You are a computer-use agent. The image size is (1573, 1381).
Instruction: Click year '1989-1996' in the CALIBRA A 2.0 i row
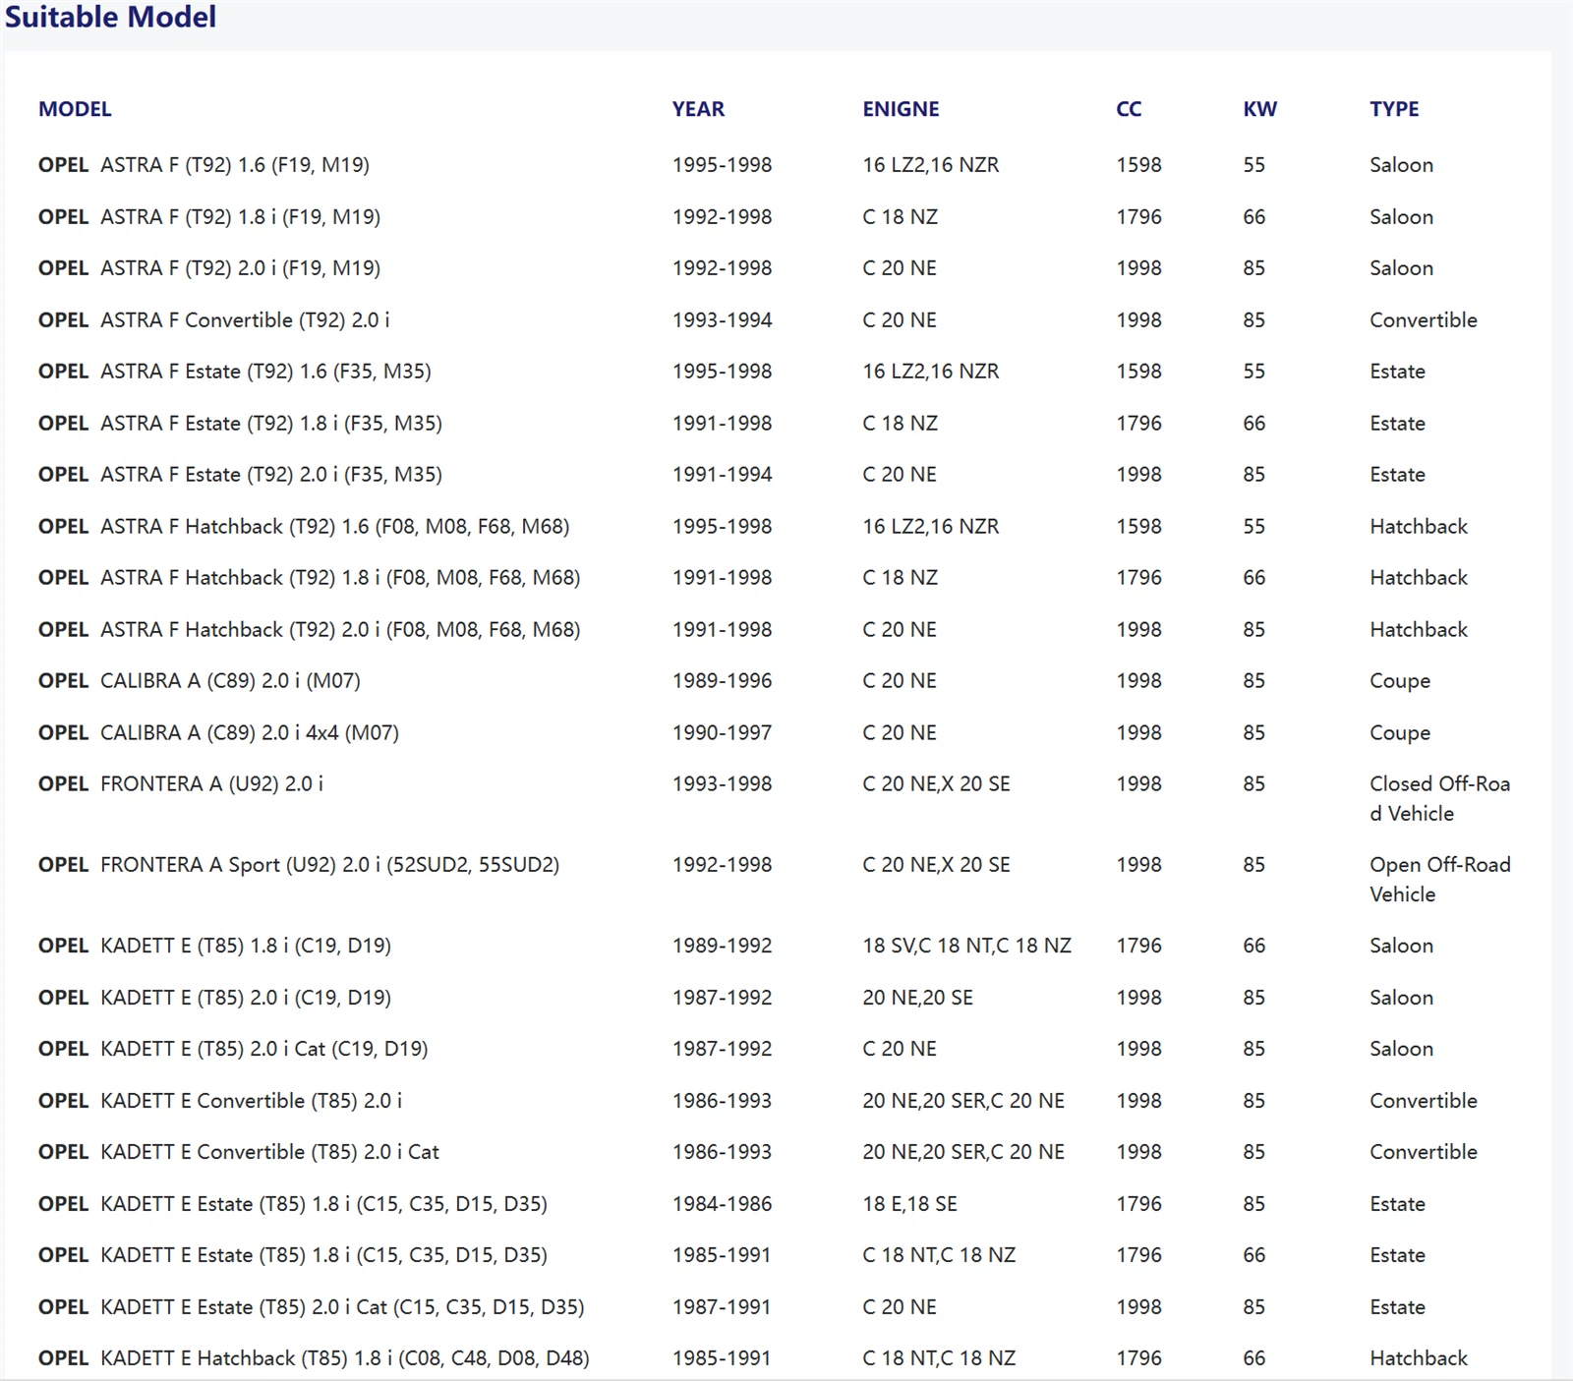(x=722, y=681)
